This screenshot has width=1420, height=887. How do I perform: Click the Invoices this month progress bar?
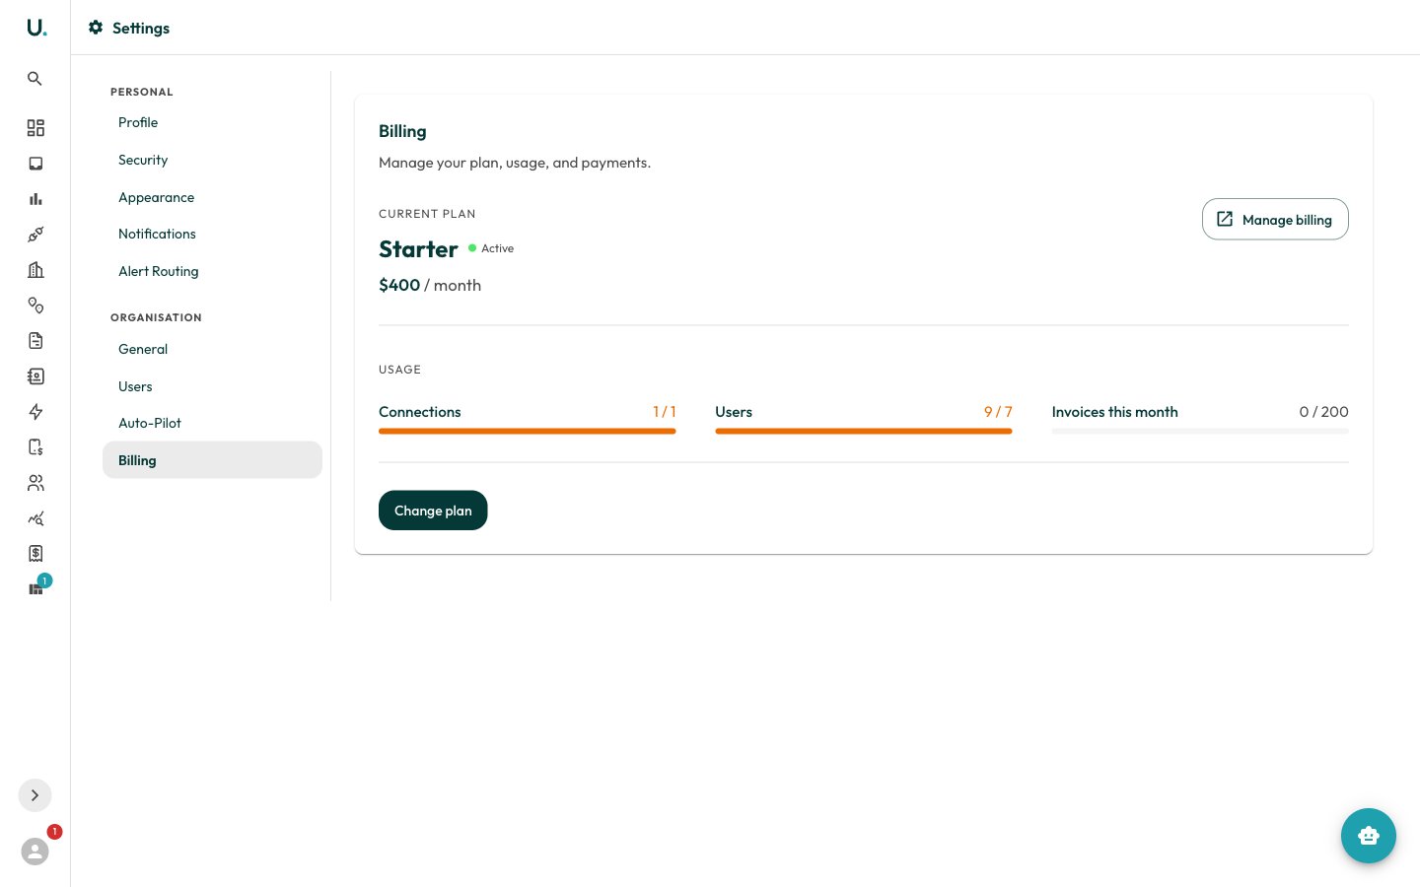tap(1200, 431)
